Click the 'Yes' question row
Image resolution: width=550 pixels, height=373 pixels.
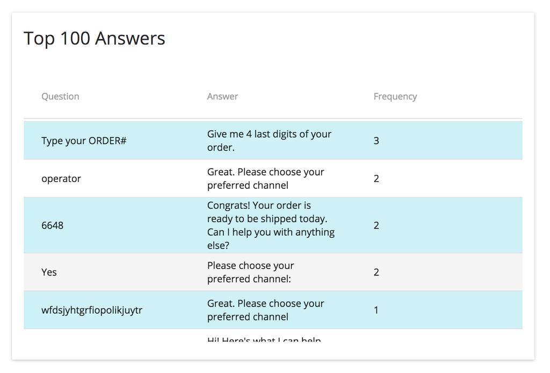[x=273, y=272]
